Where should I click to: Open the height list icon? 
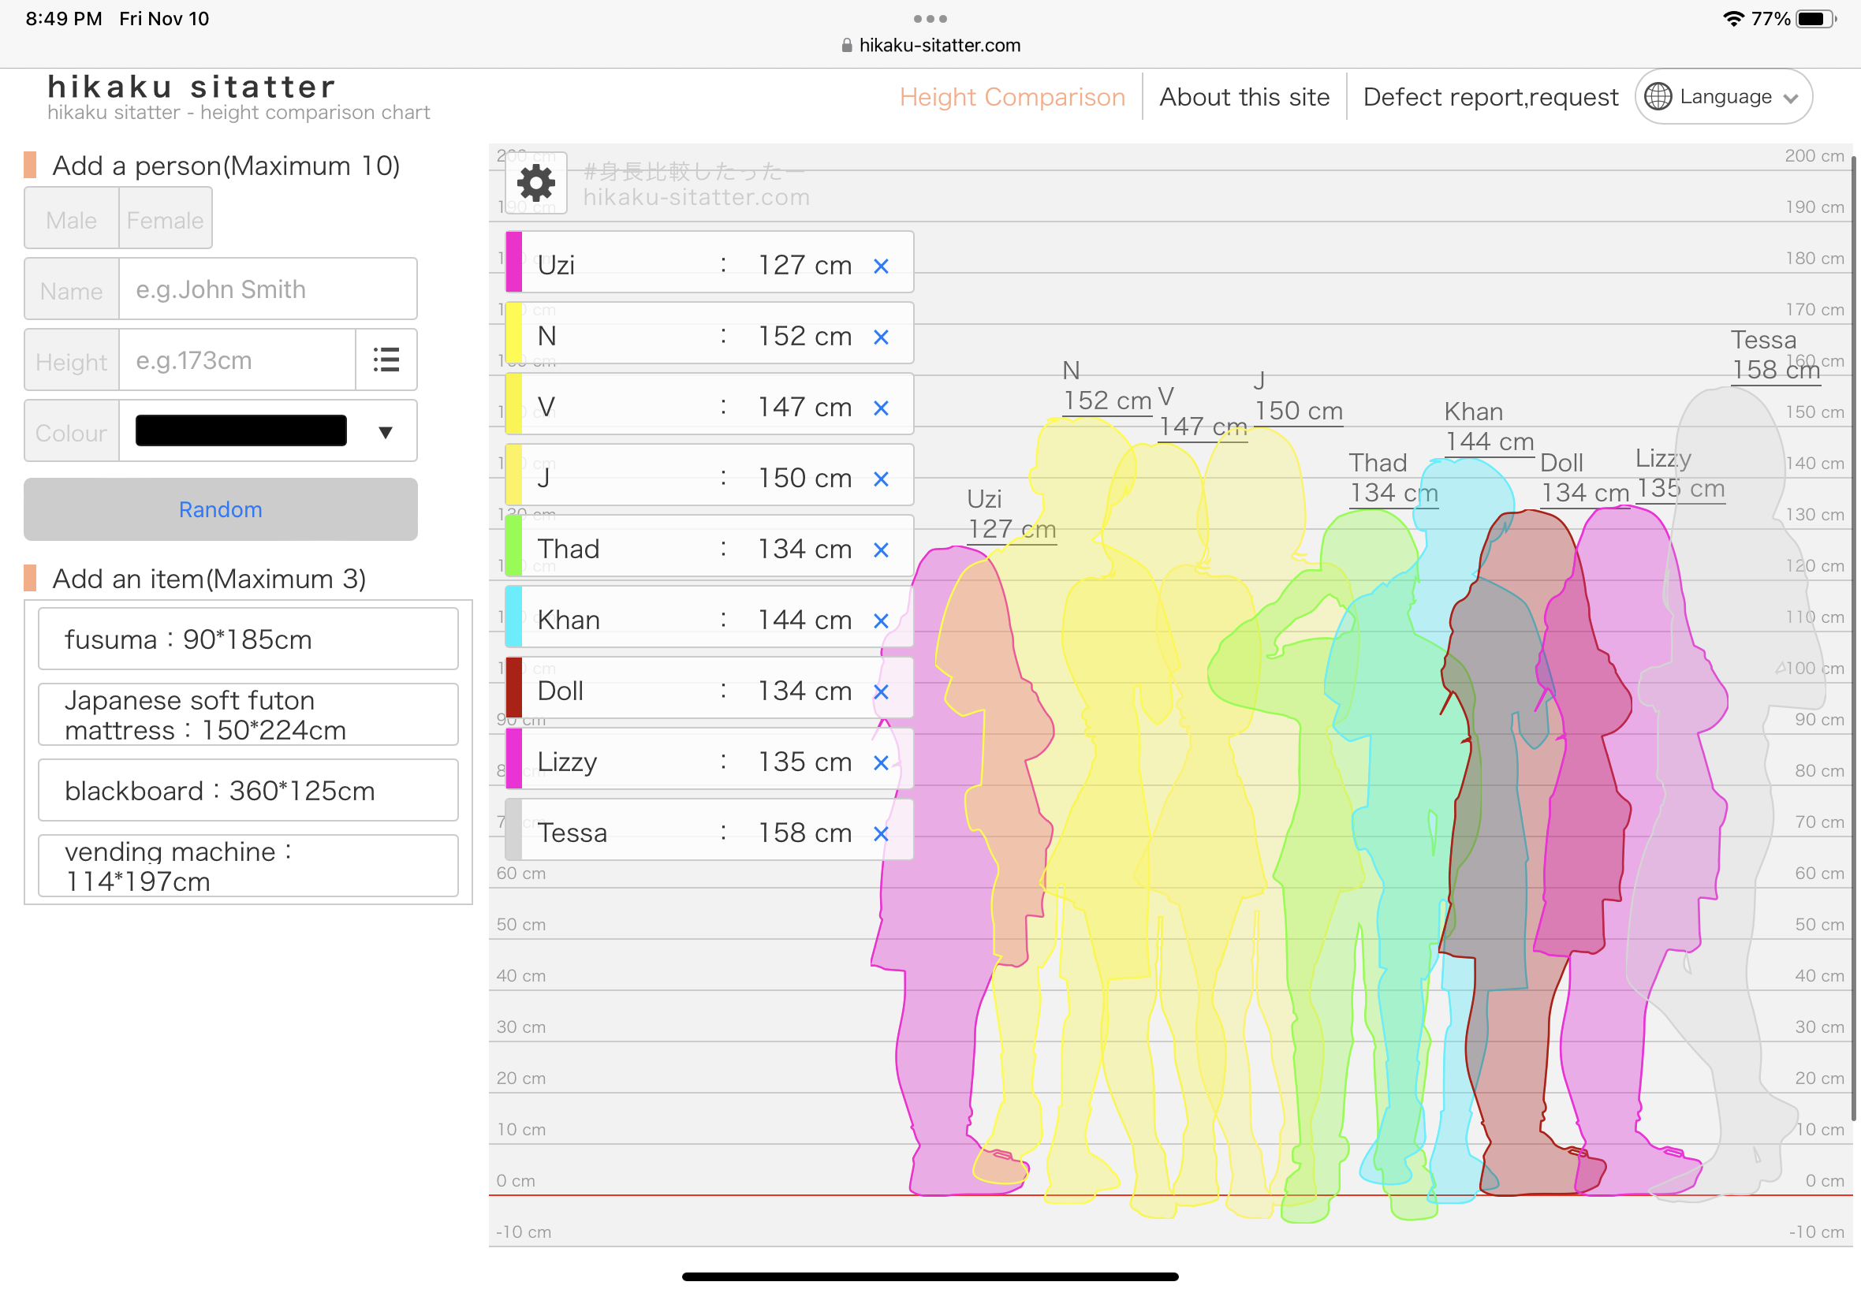pos(386,360)
